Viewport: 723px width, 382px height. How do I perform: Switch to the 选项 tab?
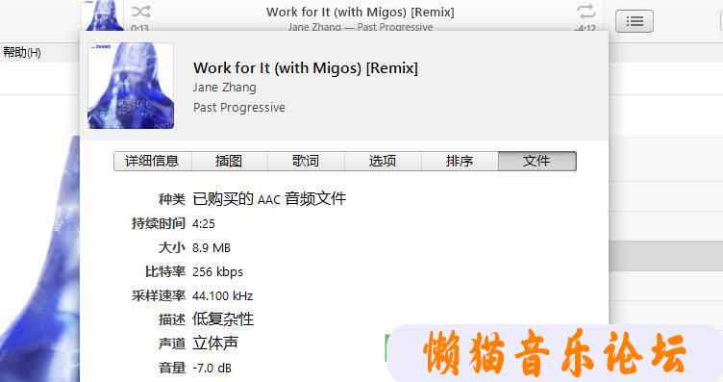pyautogui.click(x=383, y=161)
